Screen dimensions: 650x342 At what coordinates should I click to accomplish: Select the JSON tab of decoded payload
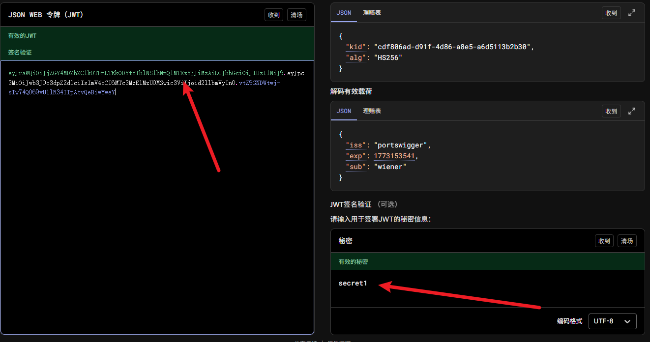point(344,111)
